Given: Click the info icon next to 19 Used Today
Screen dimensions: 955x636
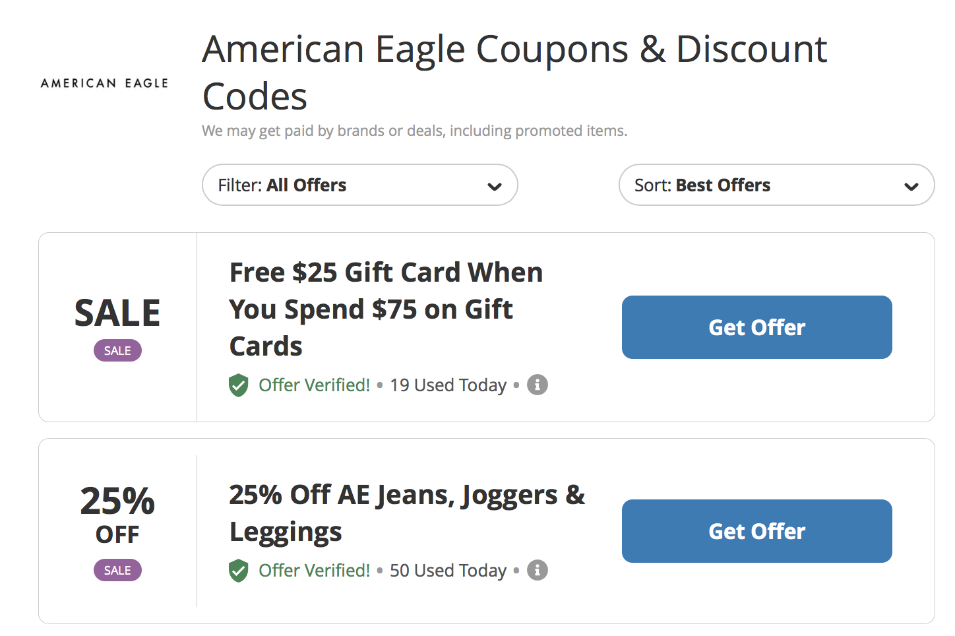Looking at the screenshot, I should [x=537, y=385].
